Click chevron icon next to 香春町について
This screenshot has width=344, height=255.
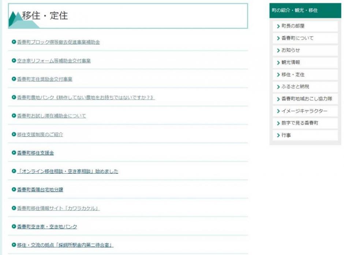click(x=278, y=38)
